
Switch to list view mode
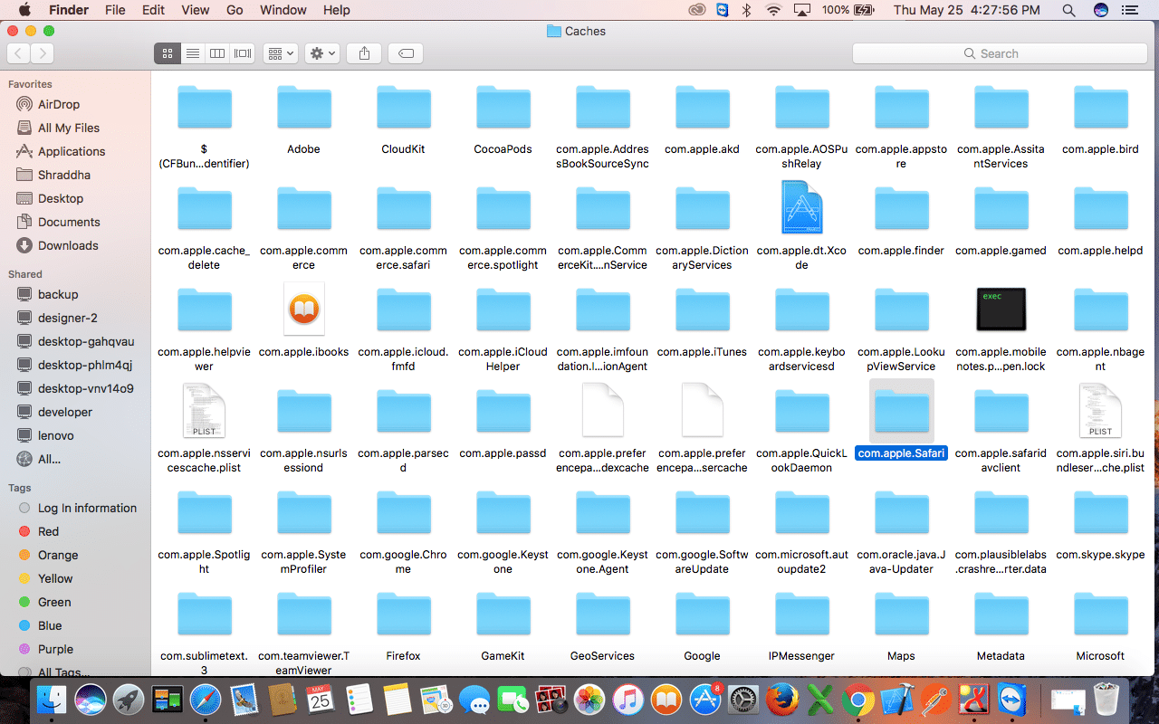192,53
